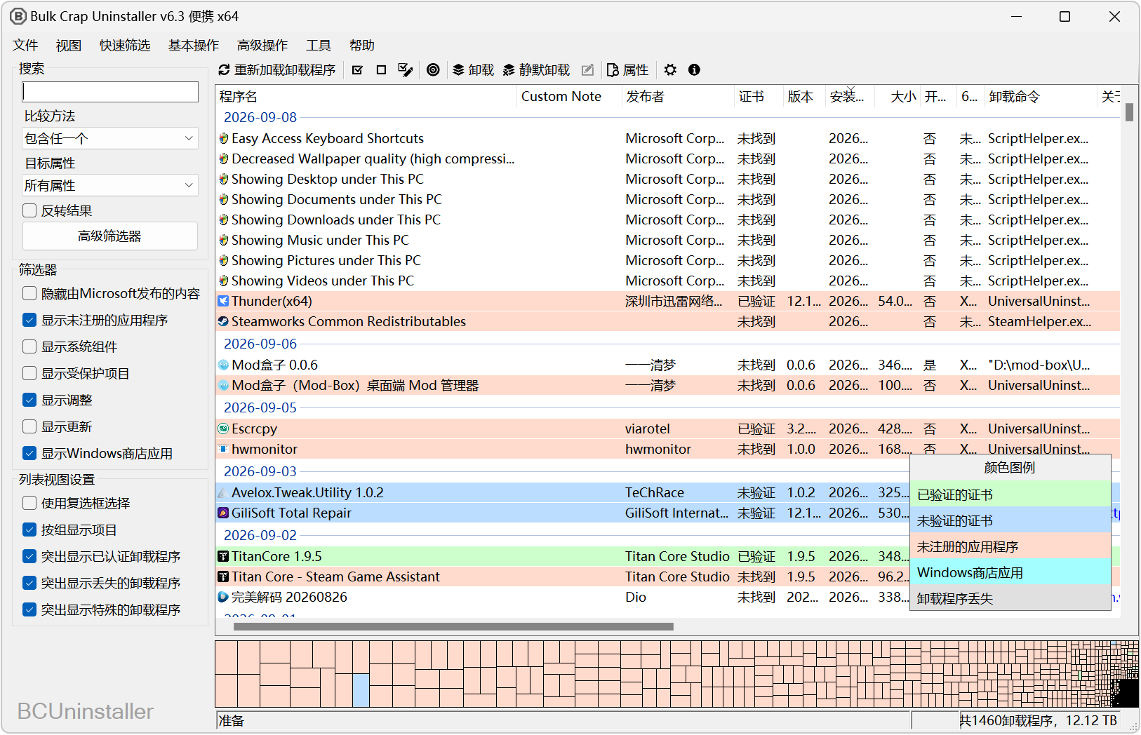The image size is (1141, 735).
Task: Enable 显示更新 checkbox
Action: [x=29, y=427]
